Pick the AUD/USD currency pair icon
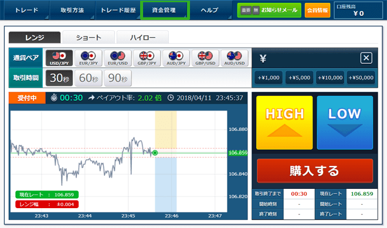Viewport: 387px width, 228px height. click(x=235, y=58)
